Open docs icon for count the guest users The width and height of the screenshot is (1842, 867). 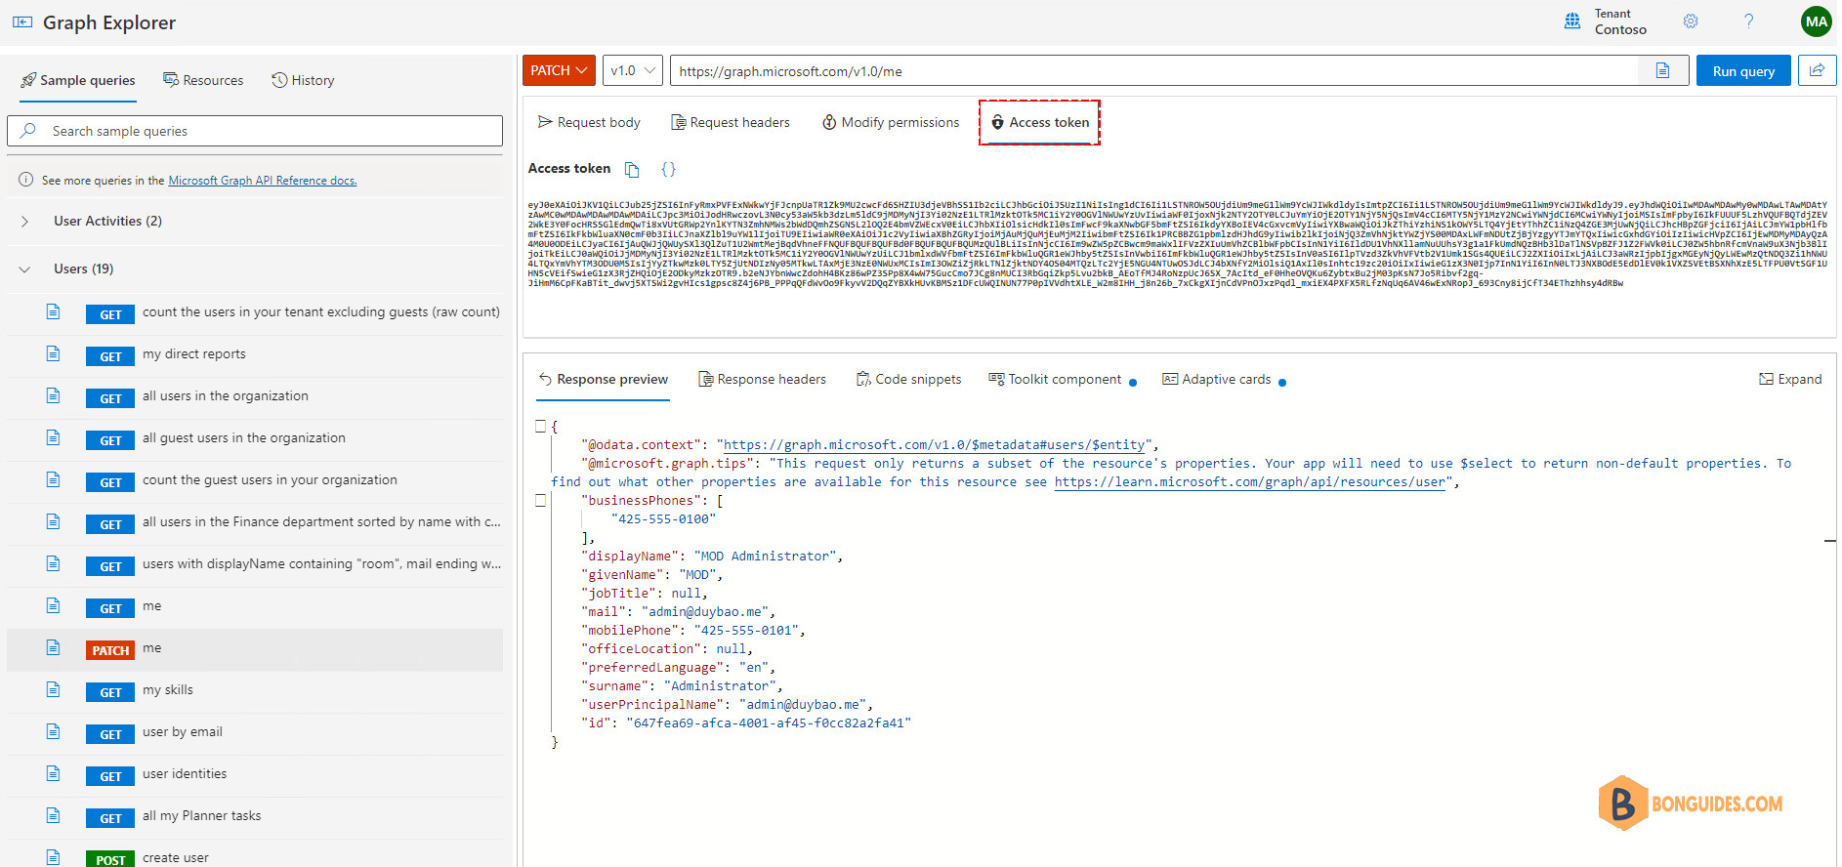54,479
